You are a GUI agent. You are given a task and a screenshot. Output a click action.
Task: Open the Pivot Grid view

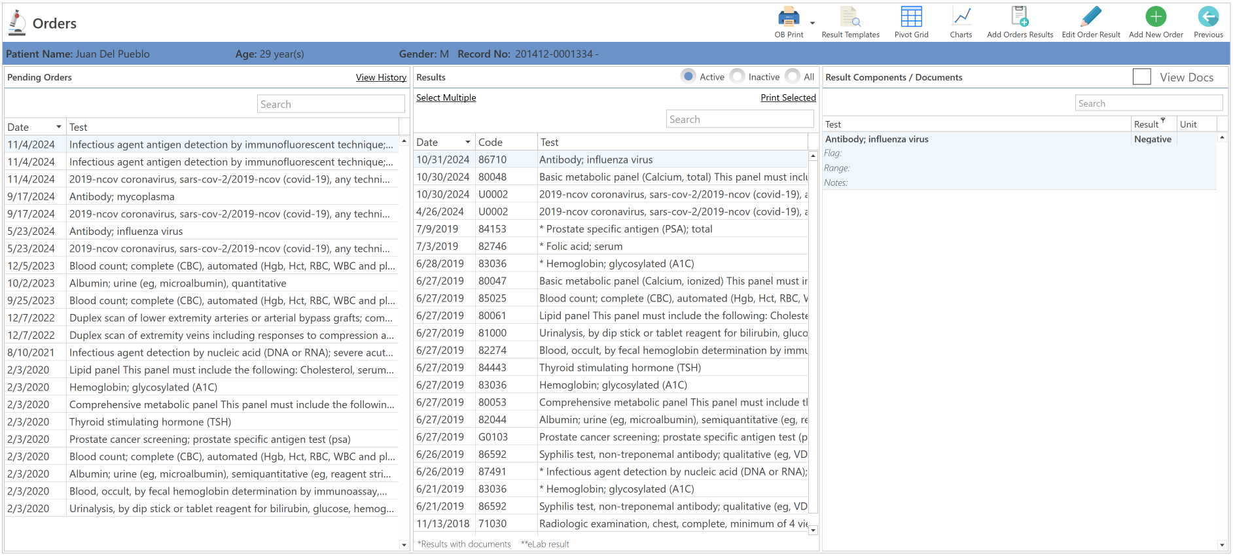(911, 22)
